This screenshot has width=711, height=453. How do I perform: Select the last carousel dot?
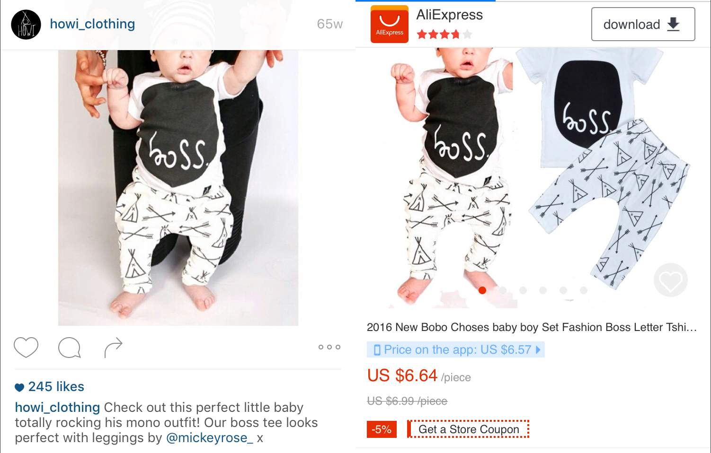click(x=584, y=290)
